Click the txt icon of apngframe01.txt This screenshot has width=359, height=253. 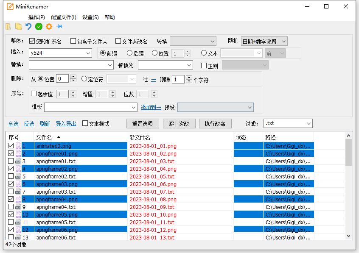(18, 161)
